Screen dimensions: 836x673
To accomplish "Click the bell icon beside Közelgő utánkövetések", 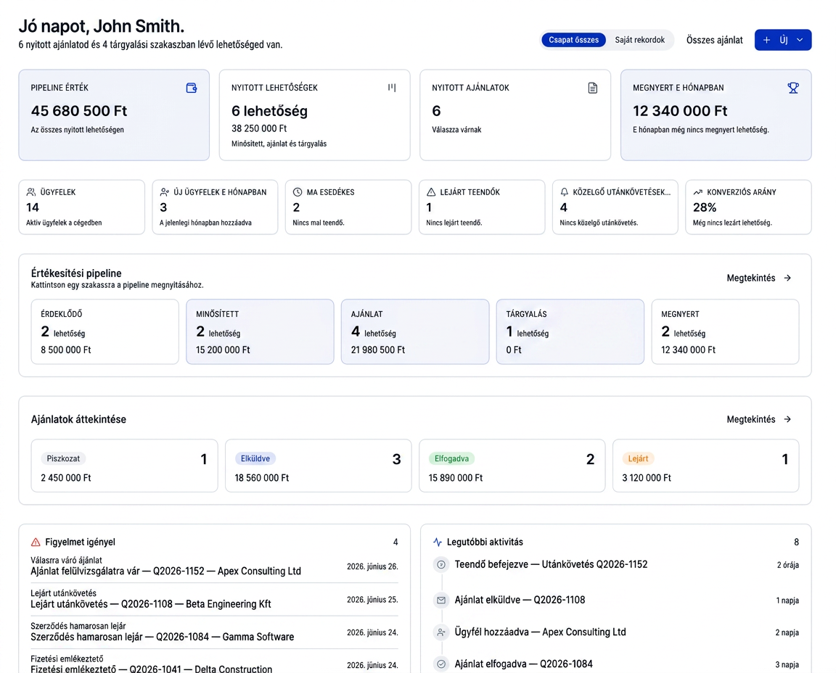I will tap(564, 192).
